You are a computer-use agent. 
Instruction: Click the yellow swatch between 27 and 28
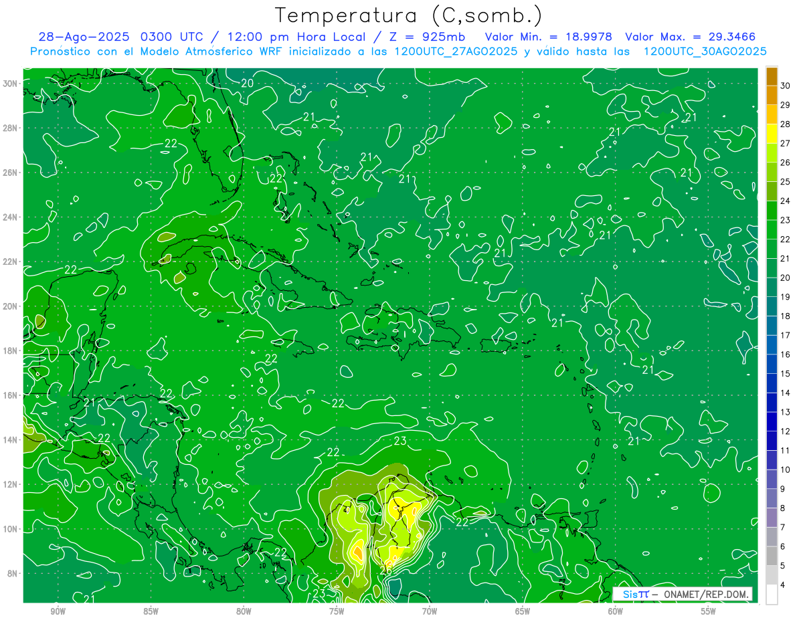coord(772,134)
